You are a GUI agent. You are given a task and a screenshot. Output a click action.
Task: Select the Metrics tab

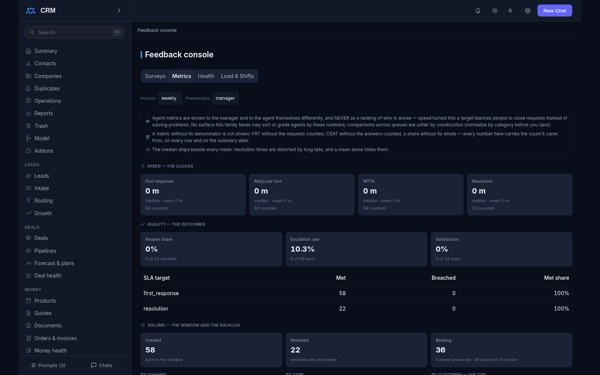tap(181, 76)
